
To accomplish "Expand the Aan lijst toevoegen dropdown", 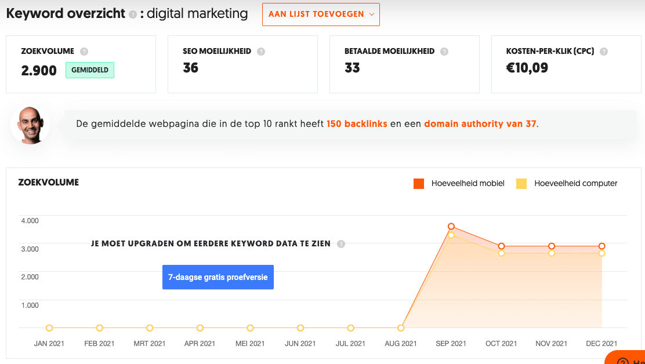I will click(321, 14).
